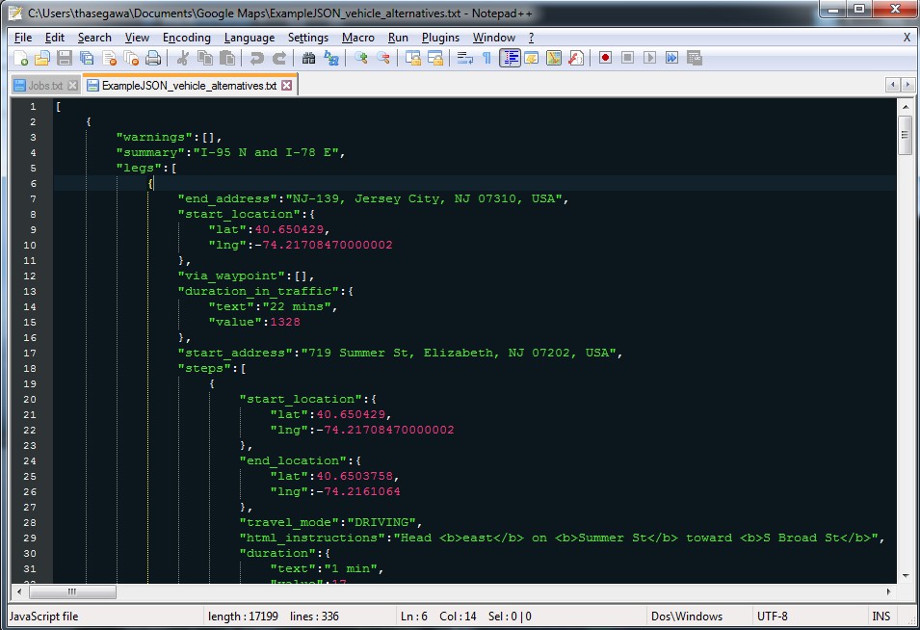Stop macro recording
920x630 pixels.
click(627, 58)
